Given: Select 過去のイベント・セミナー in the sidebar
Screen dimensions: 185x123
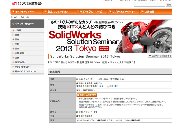Looking at the screenshot, I should [27, 71].
